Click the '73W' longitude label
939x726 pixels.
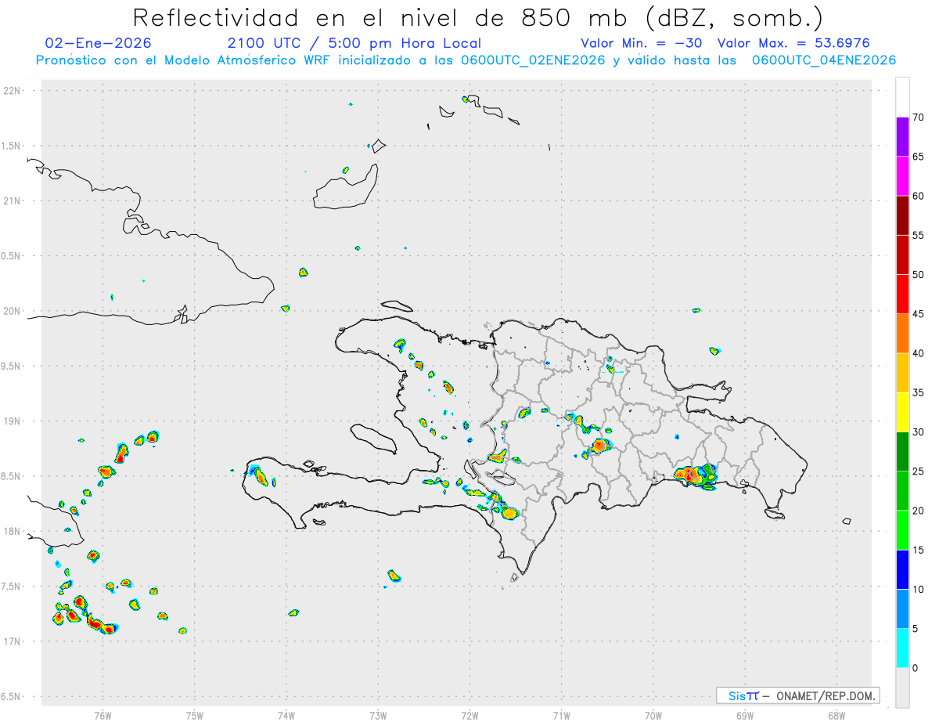click(378, 716)
